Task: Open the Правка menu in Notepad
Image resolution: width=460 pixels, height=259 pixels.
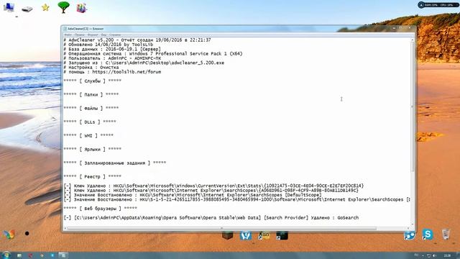Action: 80,35
